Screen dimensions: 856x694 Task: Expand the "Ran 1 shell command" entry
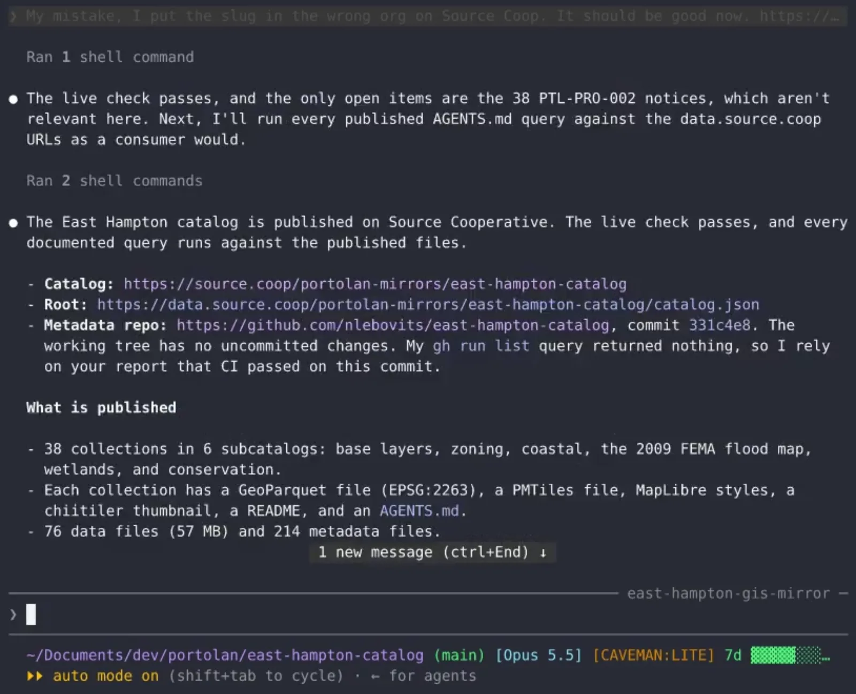110,57
